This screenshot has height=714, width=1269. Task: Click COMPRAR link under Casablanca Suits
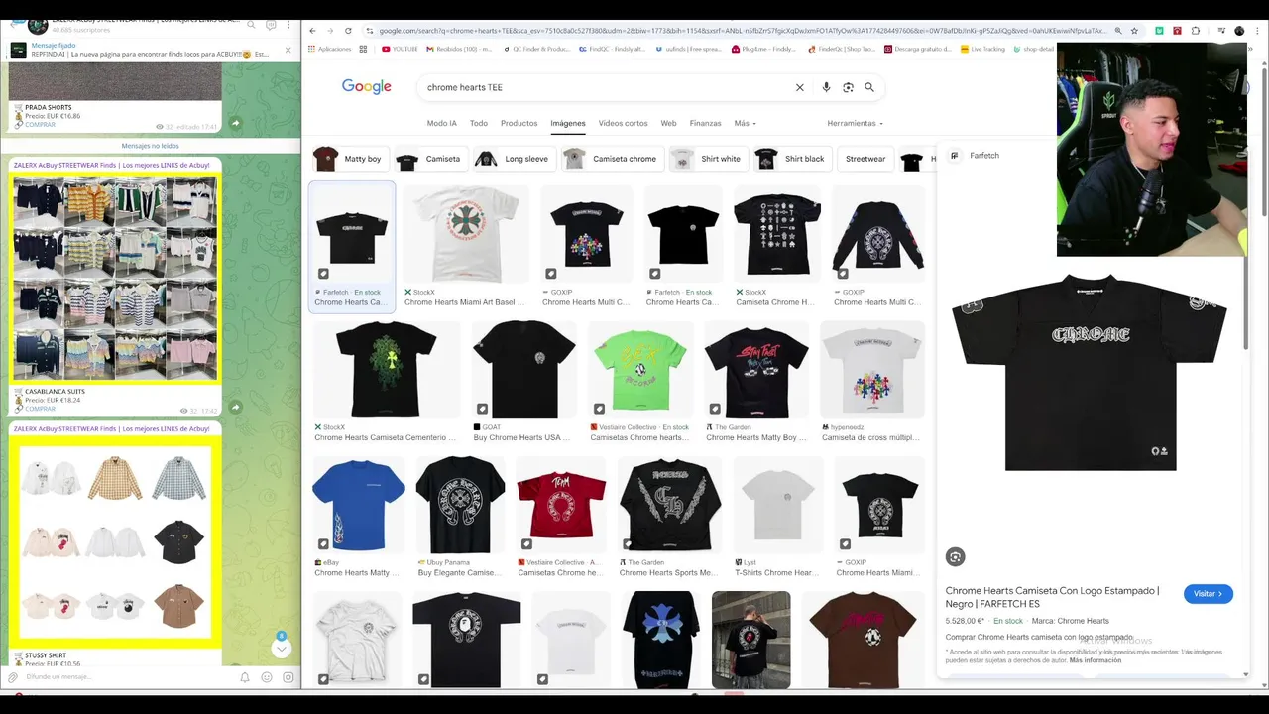click(40, 409)
